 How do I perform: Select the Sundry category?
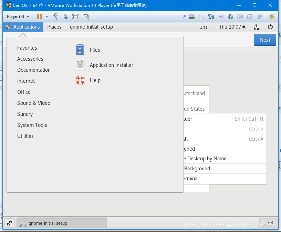coord(25,114)
